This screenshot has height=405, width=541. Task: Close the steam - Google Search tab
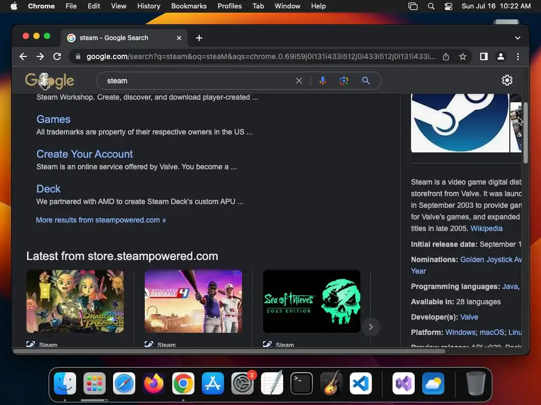(179, 38)
